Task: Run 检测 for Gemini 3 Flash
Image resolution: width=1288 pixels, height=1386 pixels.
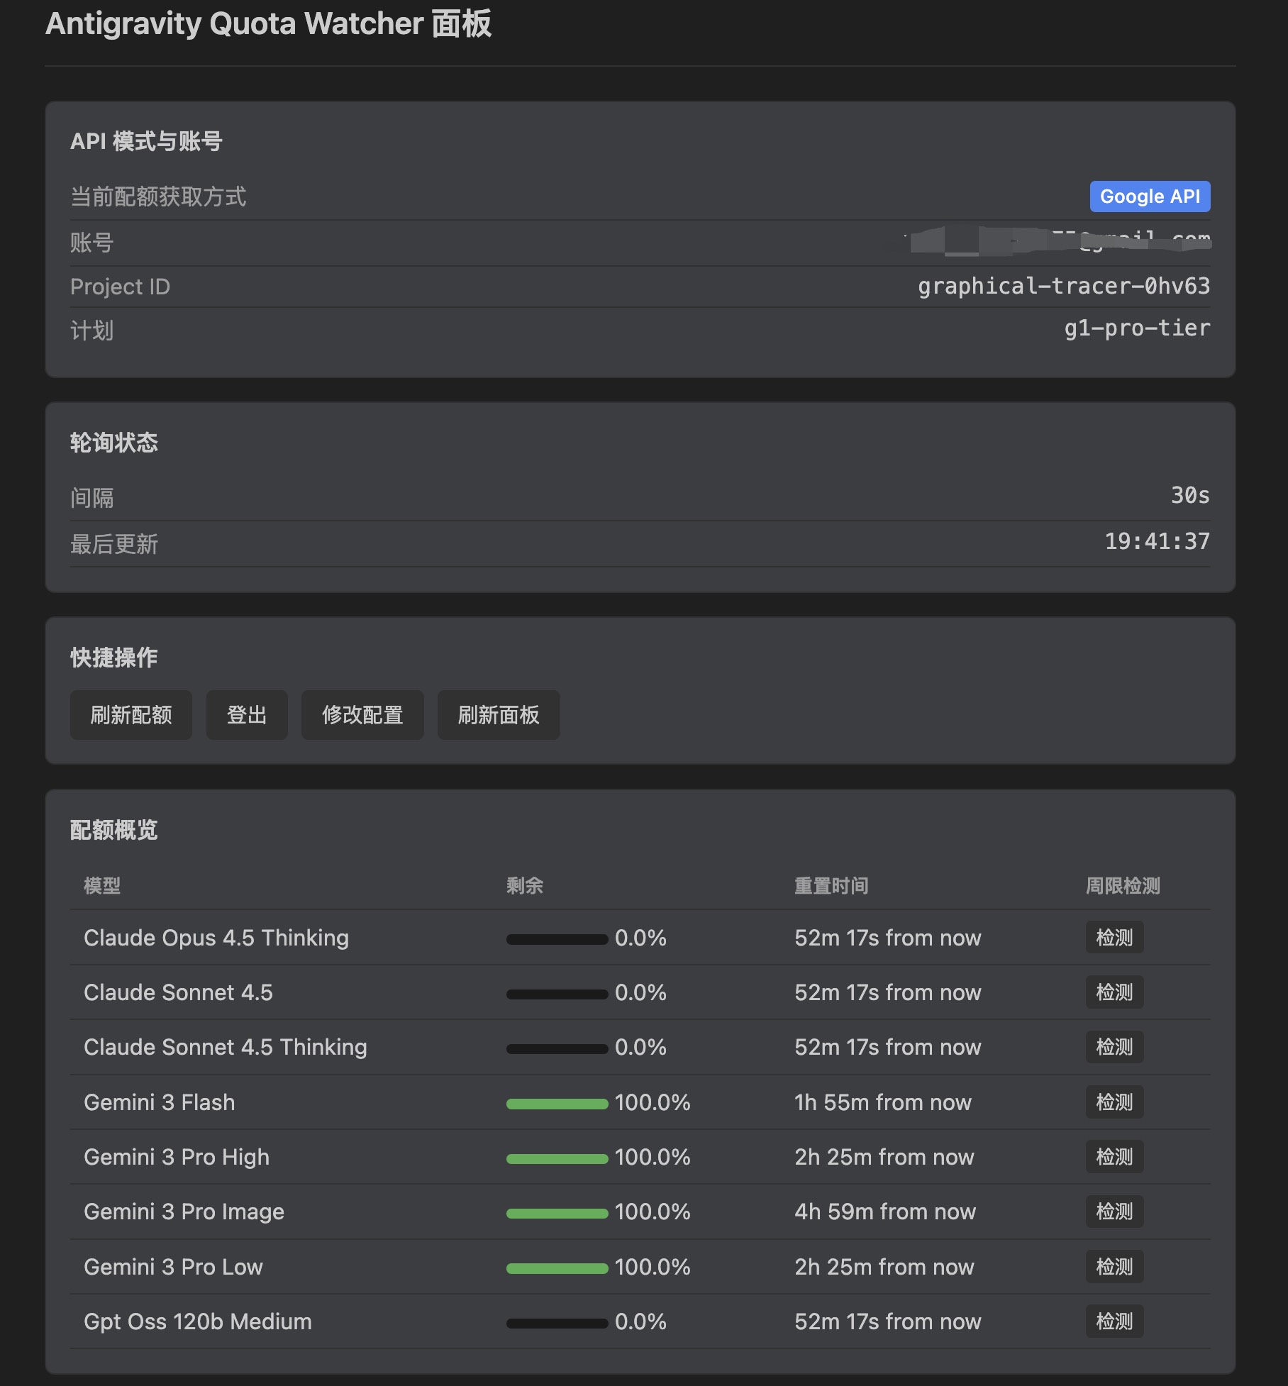Action: tap(1114, 1102)
